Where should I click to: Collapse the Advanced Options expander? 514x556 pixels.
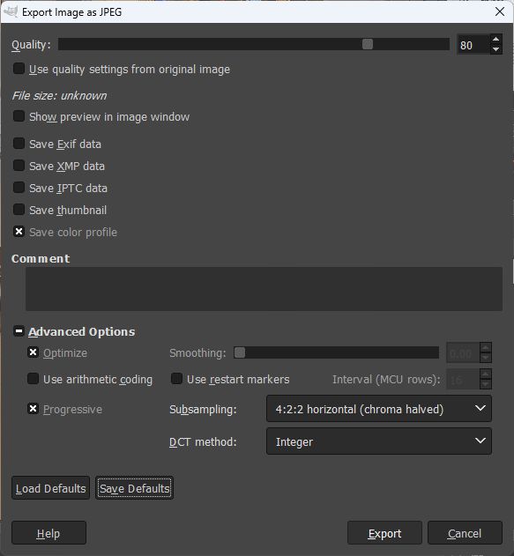tap(19, 330)
